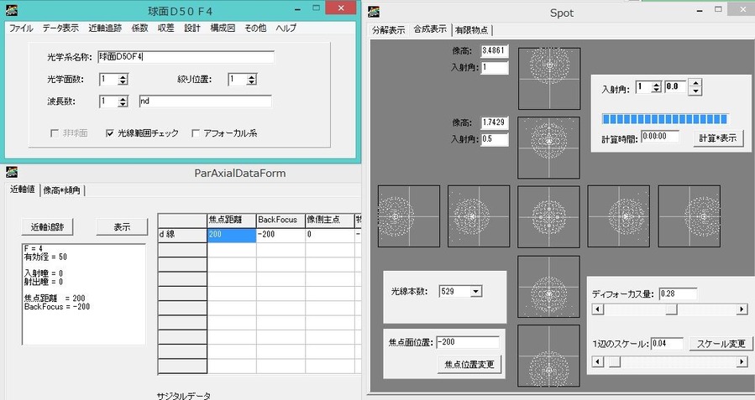
Task: Click the 入射角 value spinner next to 0.0
Action: [x=695, y=87]
